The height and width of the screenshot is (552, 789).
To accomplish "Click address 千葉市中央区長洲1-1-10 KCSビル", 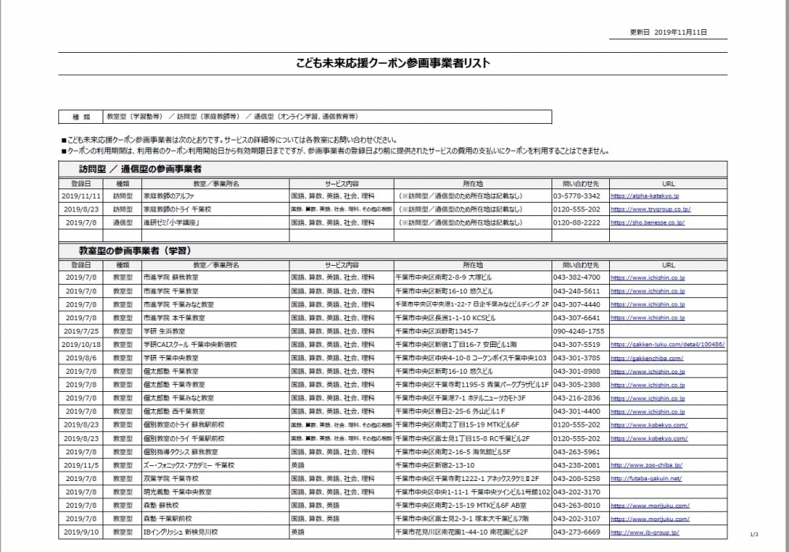I will (x=445, y=318).
